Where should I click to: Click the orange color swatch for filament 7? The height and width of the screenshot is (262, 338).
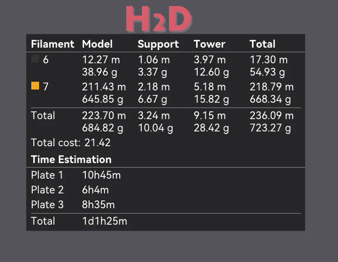point(35,85)
